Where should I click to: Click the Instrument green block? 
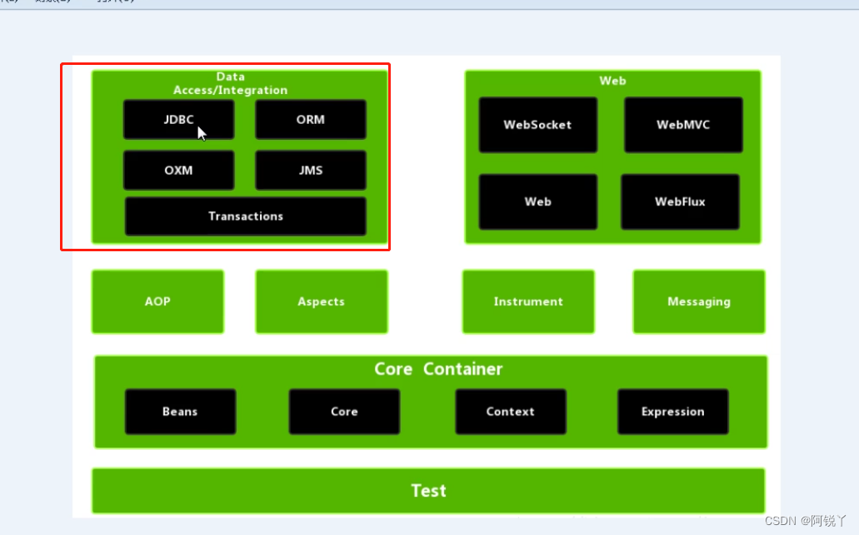click(528, 301)
